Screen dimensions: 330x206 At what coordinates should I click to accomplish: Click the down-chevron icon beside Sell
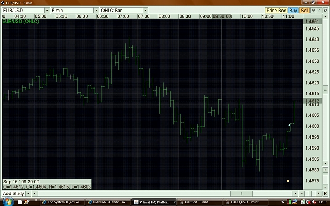tap(313, 11)
